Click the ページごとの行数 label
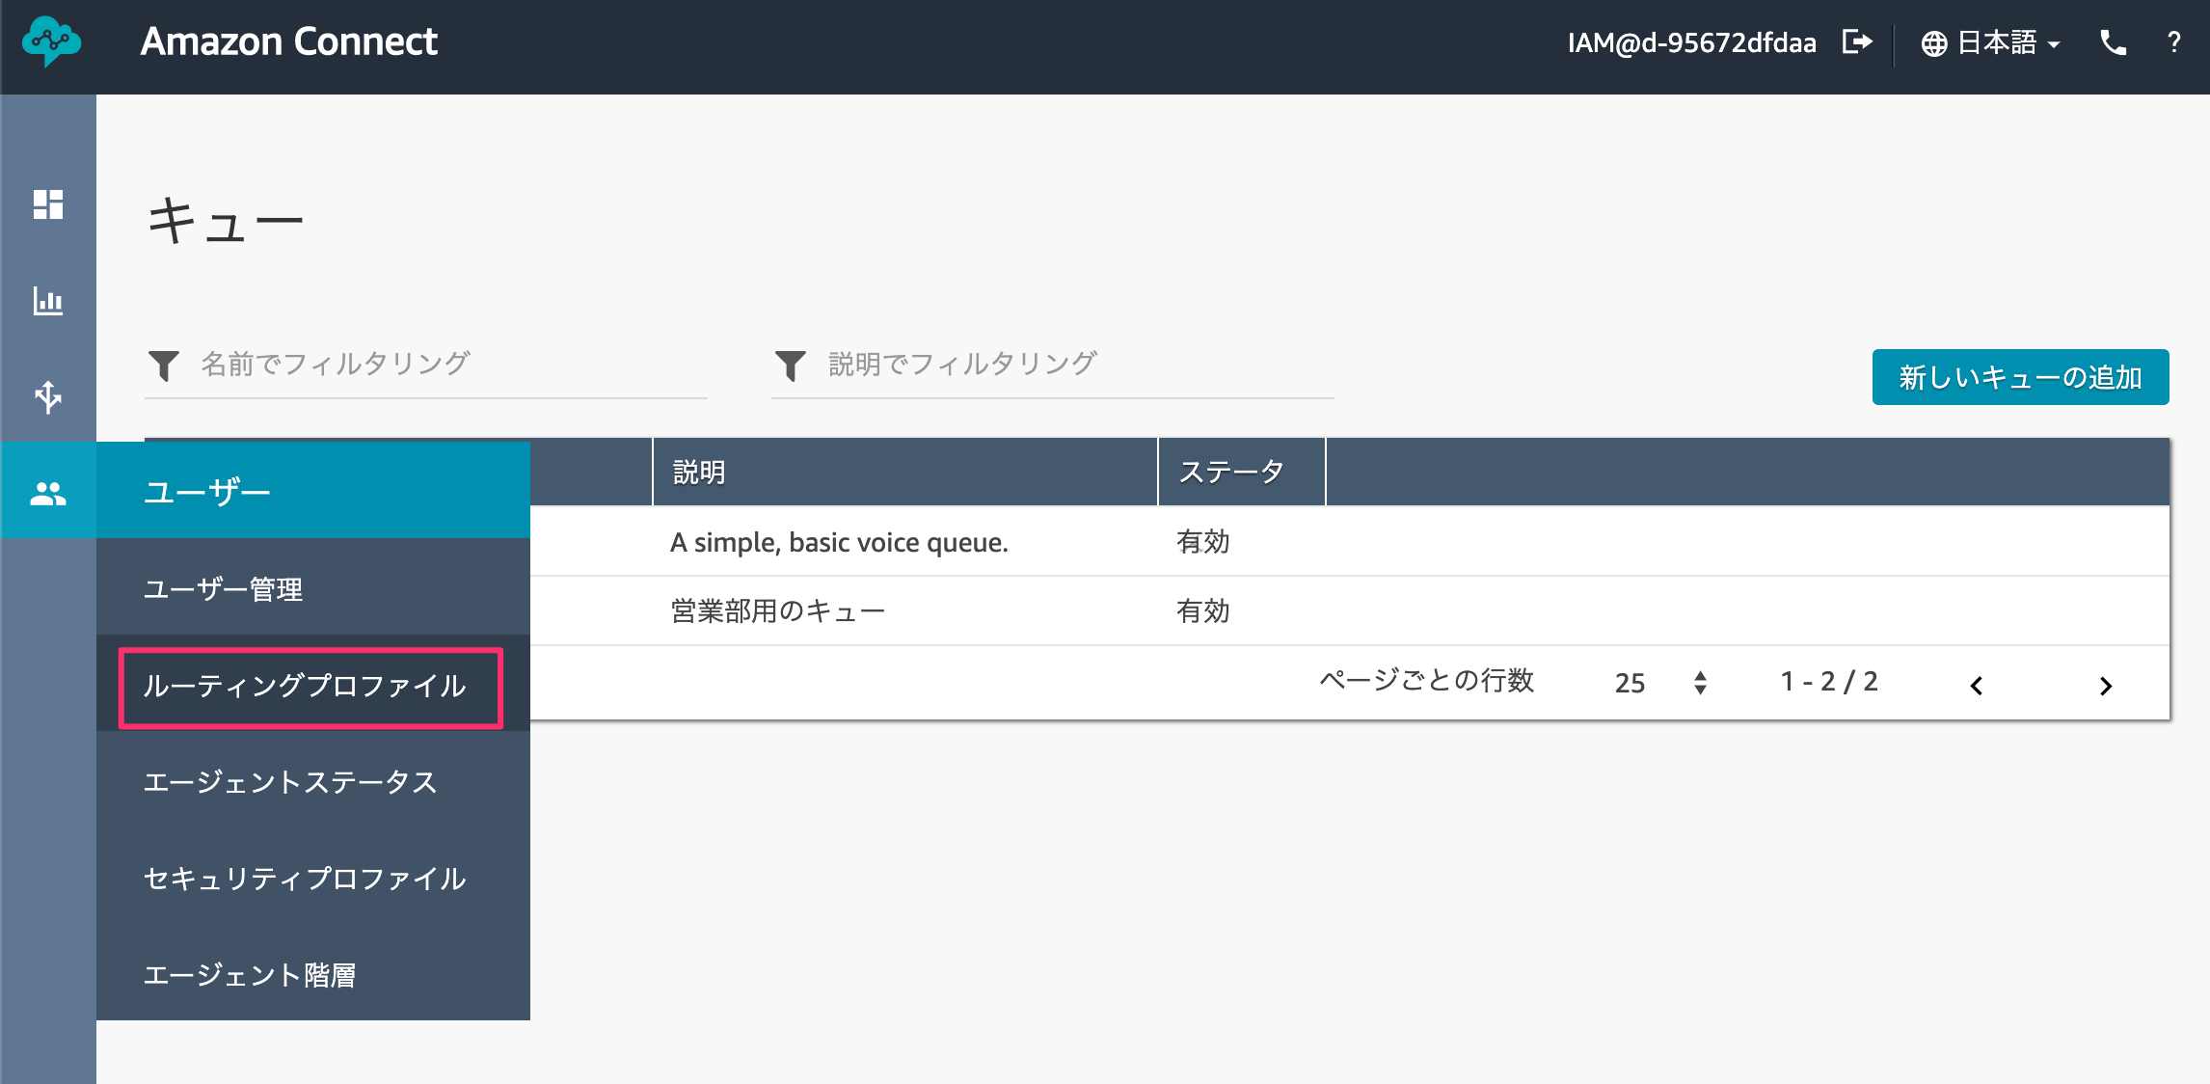This screenshot has width=2210, height=1084. pyautogui.click(x=1426, y=681)
